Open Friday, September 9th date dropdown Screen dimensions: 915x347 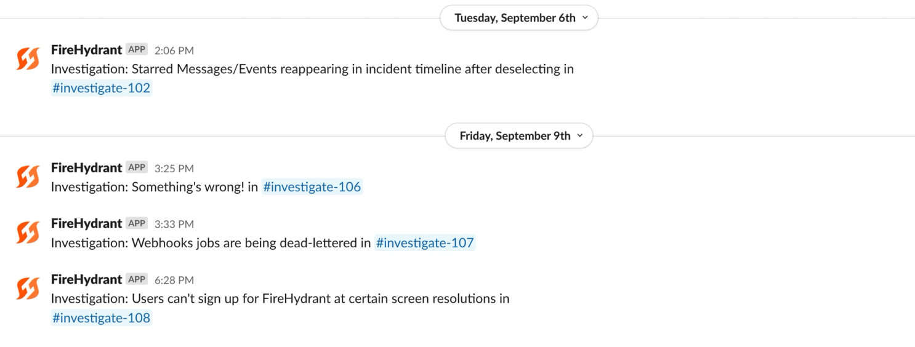pyautogui.click(x=518, y=136)
